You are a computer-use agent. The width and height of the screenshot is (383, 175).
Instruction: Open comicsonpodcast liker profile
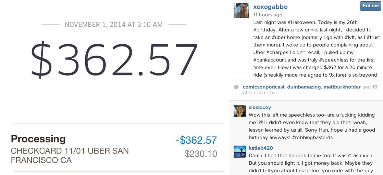[263, 87]
